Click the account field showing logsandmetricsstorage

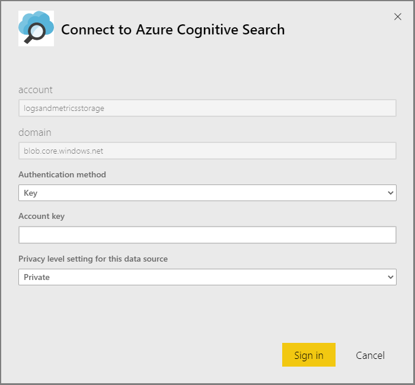(207, 108)
